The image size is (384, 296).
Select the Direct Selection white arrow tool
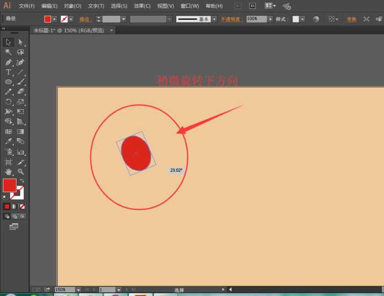click(20, 42)
